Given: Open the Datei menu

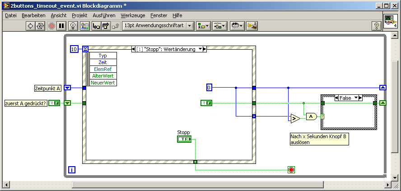Looking at the screenshot, I should pos(11,15).
